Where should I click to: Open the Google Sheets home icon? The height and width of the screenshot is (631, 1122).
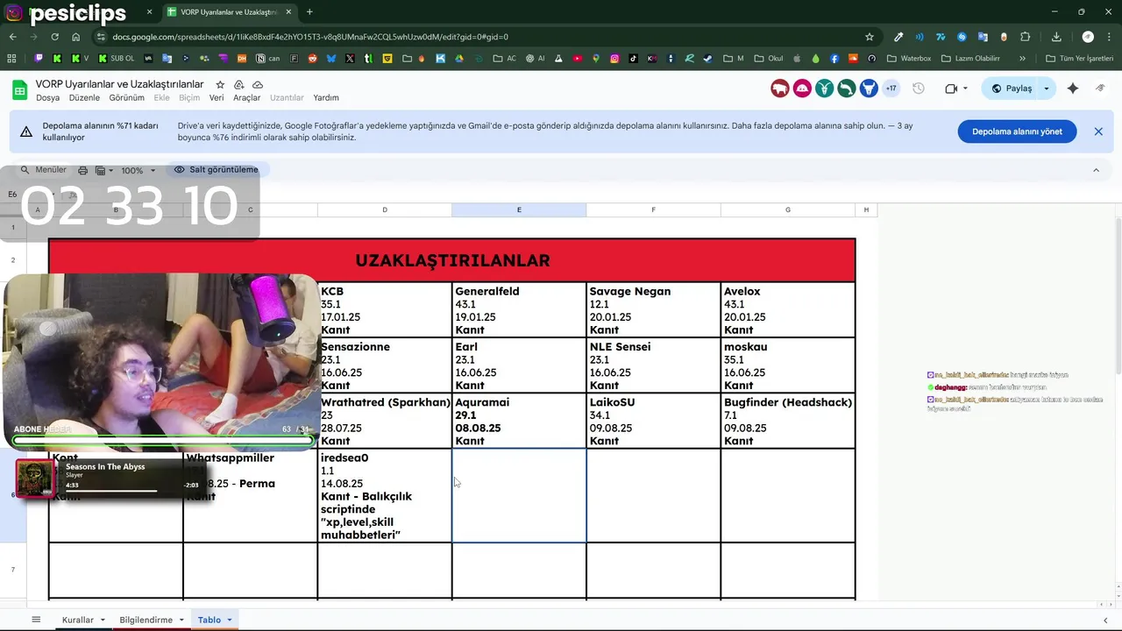[19, 89]
